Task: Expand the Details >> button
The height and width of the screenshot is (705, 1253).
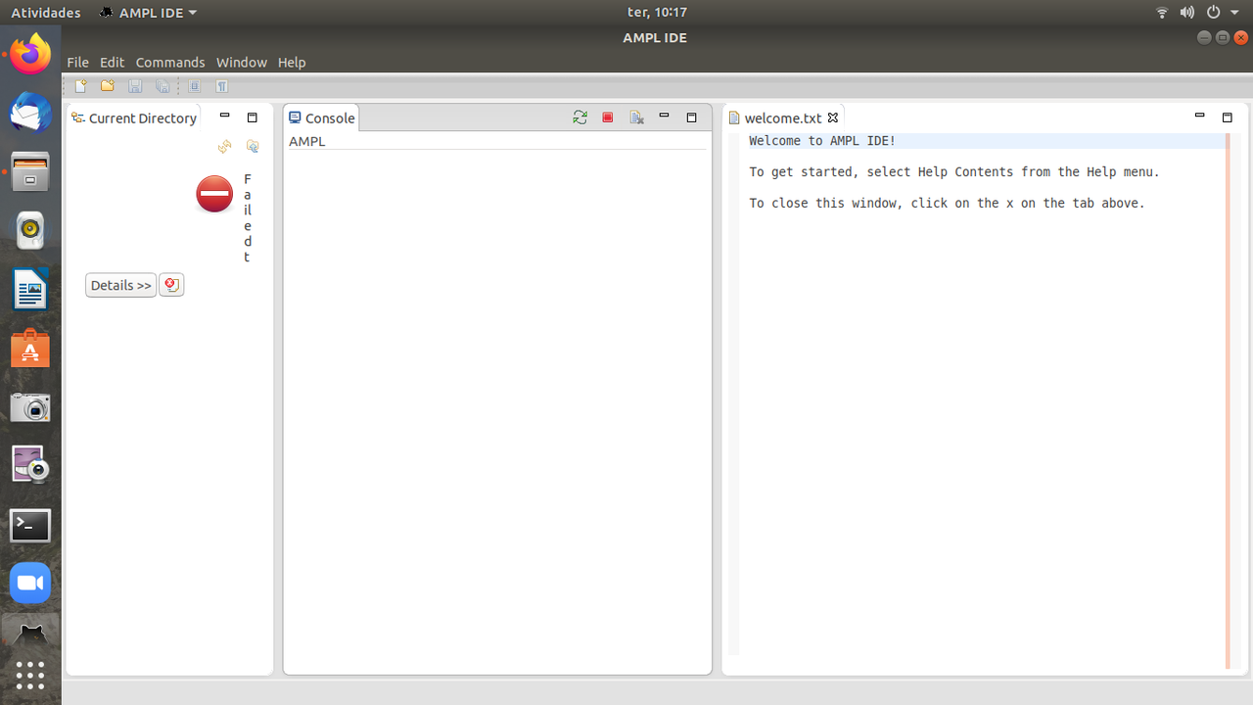Action: click(x=121, y=285)
